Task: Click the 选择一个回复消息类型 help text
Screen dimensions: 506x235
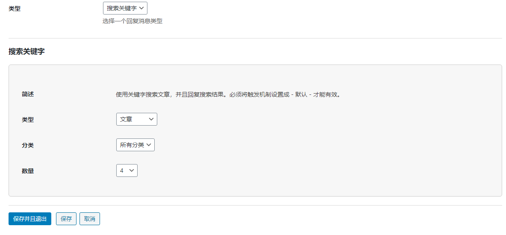Action: 132,21
